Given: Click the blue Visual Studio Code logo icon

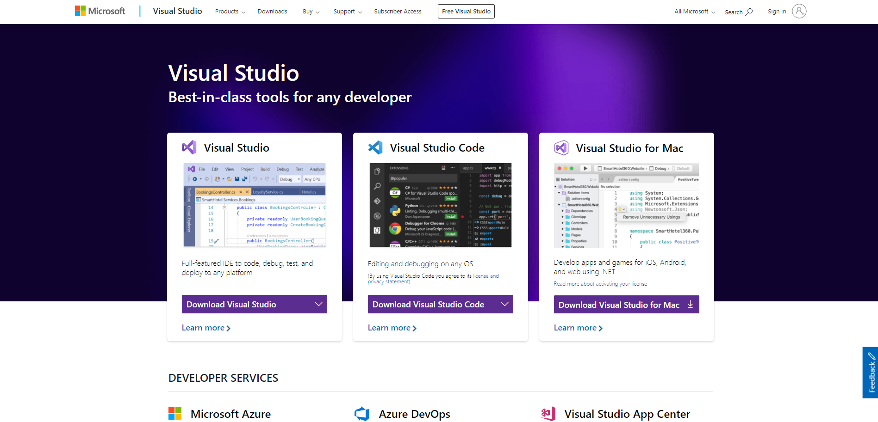Looking at the screenshot, I should [375, 147].
